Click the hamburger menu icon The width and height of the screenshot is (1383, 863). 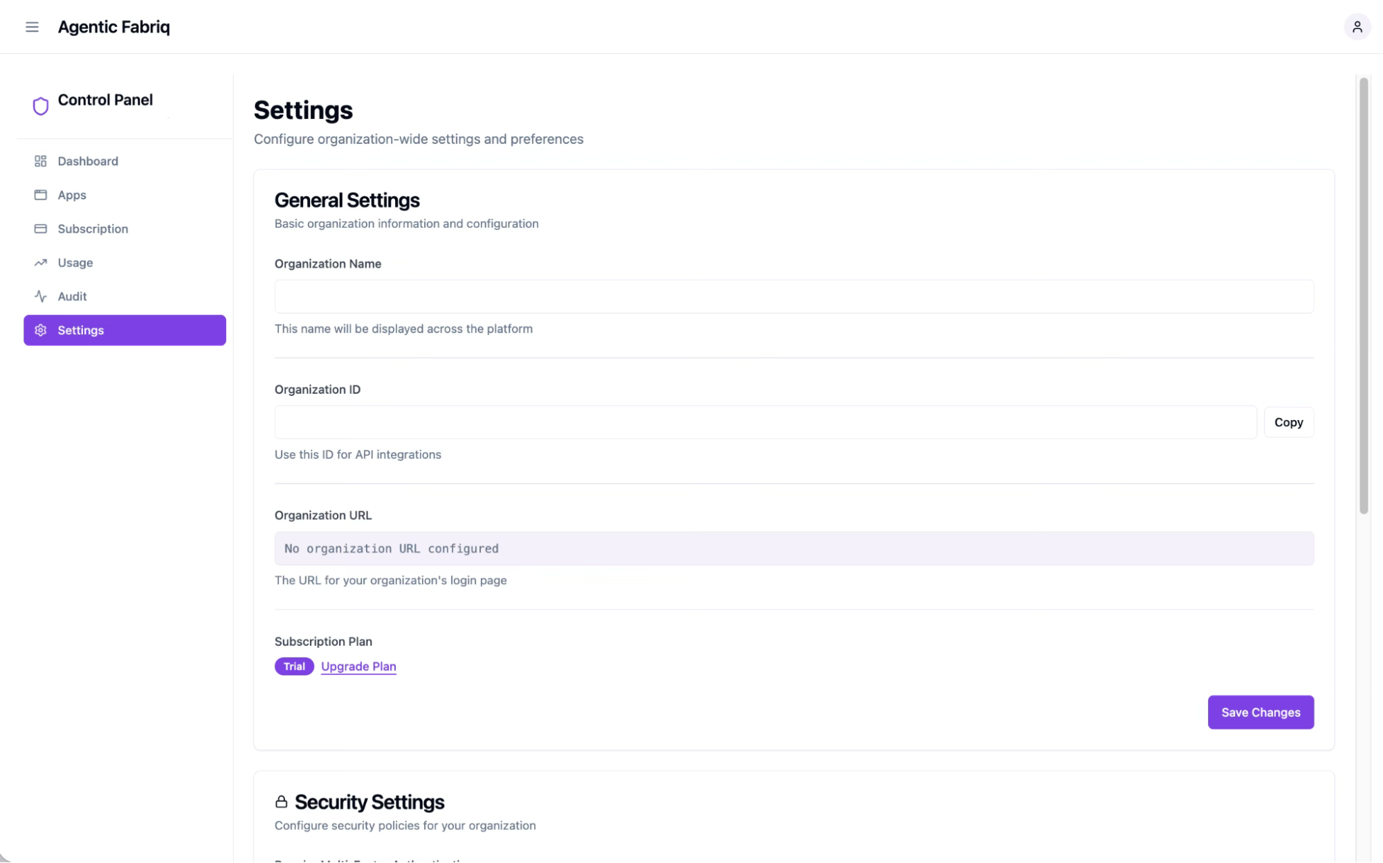point(32,27)
